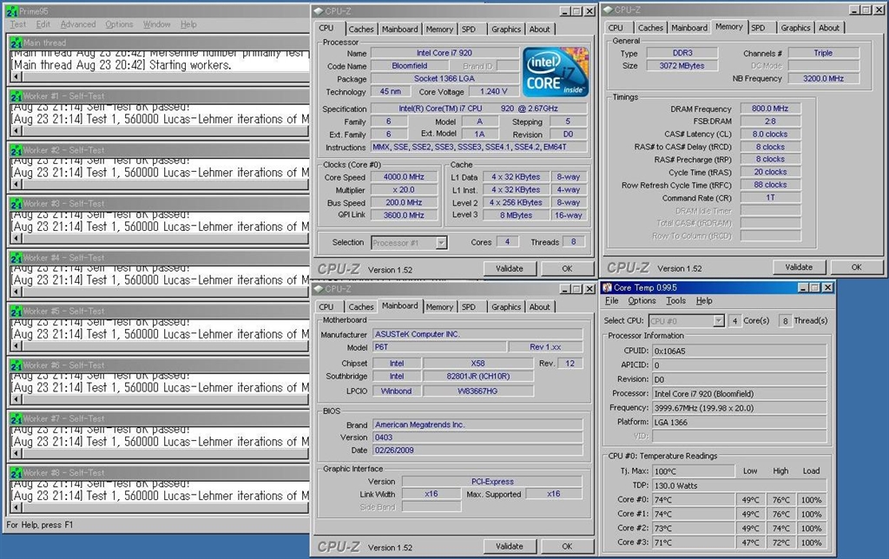Click the Main thread window icon
Viewport: 889px width, 559px height.
(x=16, y=43)
